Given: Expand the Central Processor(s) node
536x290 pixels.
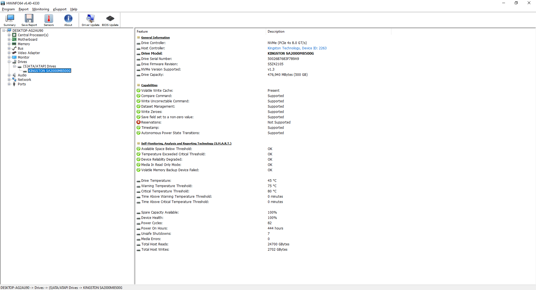Looking at the screenshot, I should 9,35.
